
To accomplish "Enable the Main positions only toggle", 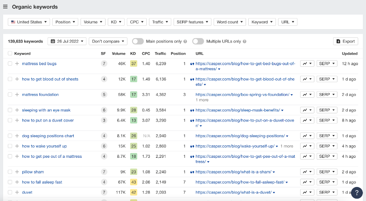I will coord(138,41).
